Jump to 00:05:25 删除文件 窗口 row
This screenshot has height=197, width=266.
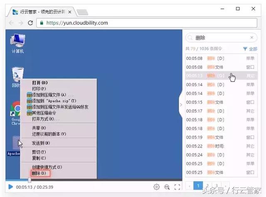221,173
